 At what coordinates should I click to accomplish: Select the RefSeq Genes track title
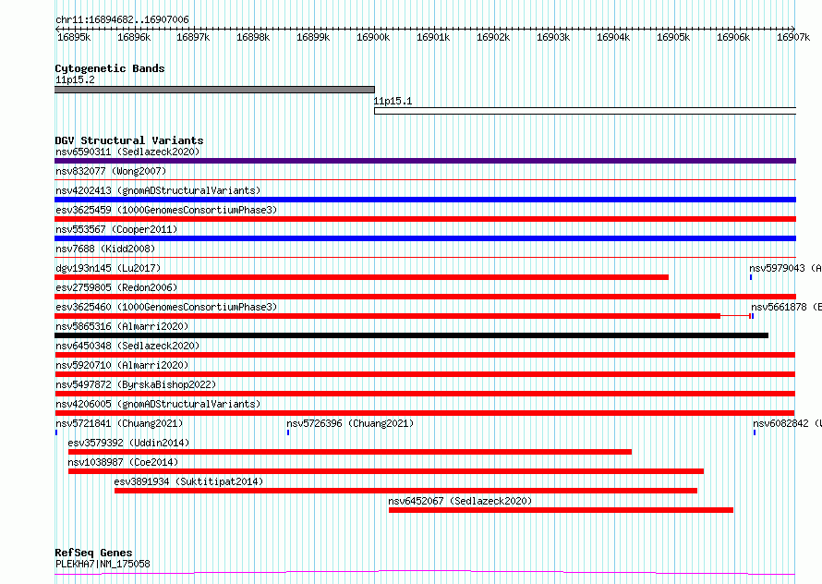tap(93, 553)
